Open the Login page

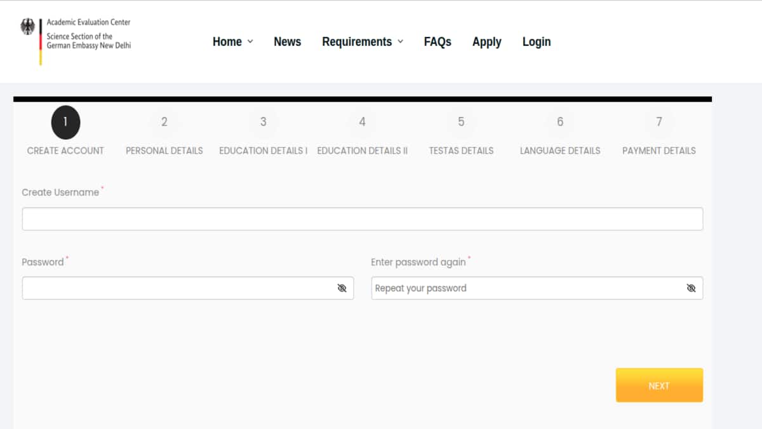(537, 42)
